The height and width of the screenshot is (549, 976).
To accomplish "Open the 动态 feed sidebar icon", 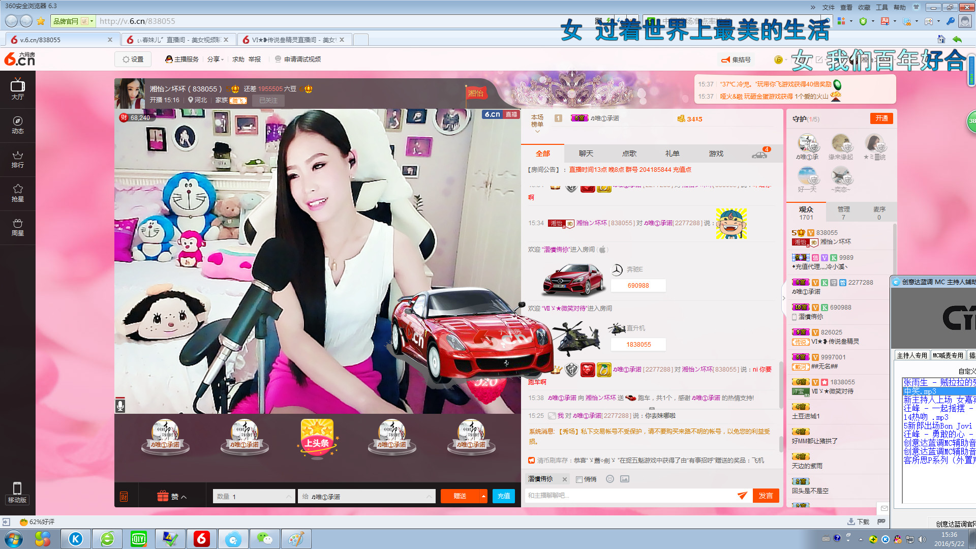I will coord(18,125).
